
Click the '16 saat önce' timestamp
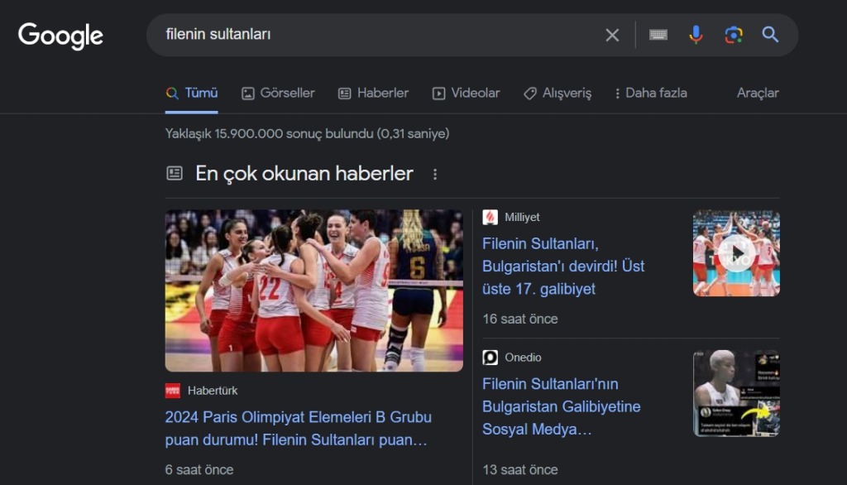click(520, 319)
